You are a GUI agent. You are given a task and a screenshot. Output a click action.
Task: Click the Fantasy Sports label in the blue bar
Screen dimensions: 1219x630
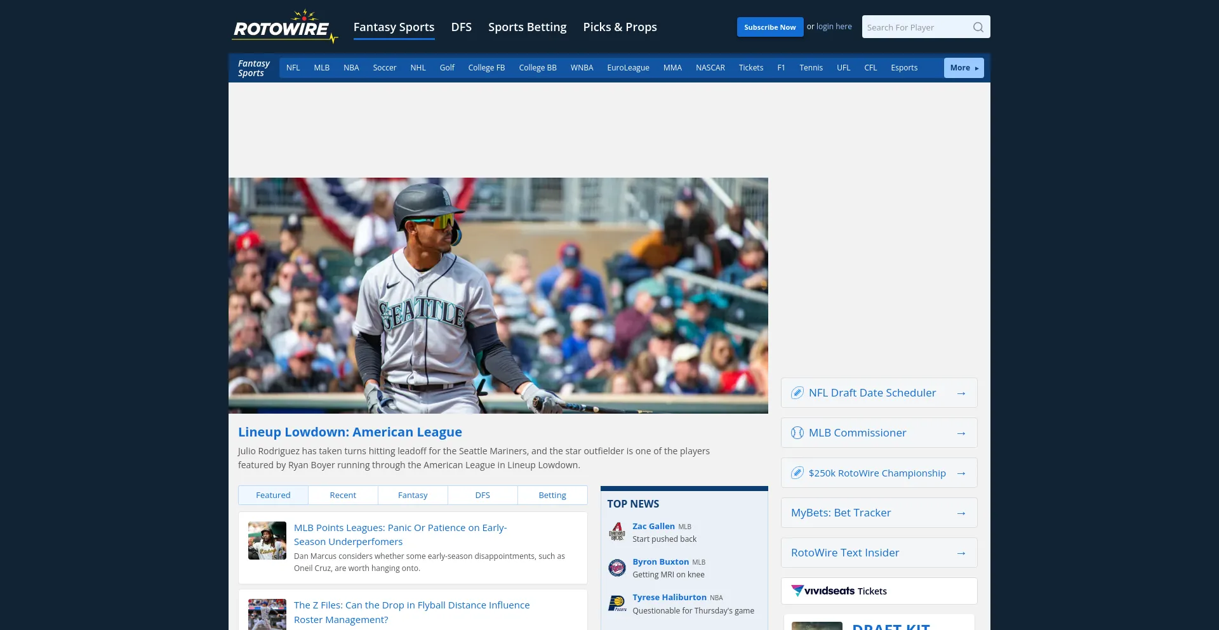[253, 68]
